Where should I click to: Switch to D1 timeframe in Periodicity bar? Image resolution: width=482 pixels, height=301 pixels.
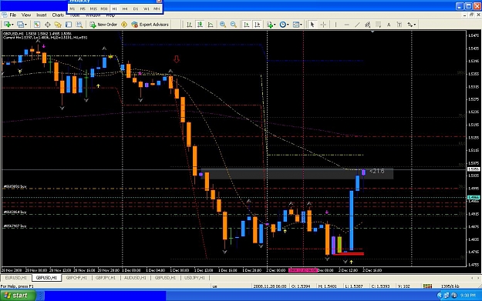[136, 9]
